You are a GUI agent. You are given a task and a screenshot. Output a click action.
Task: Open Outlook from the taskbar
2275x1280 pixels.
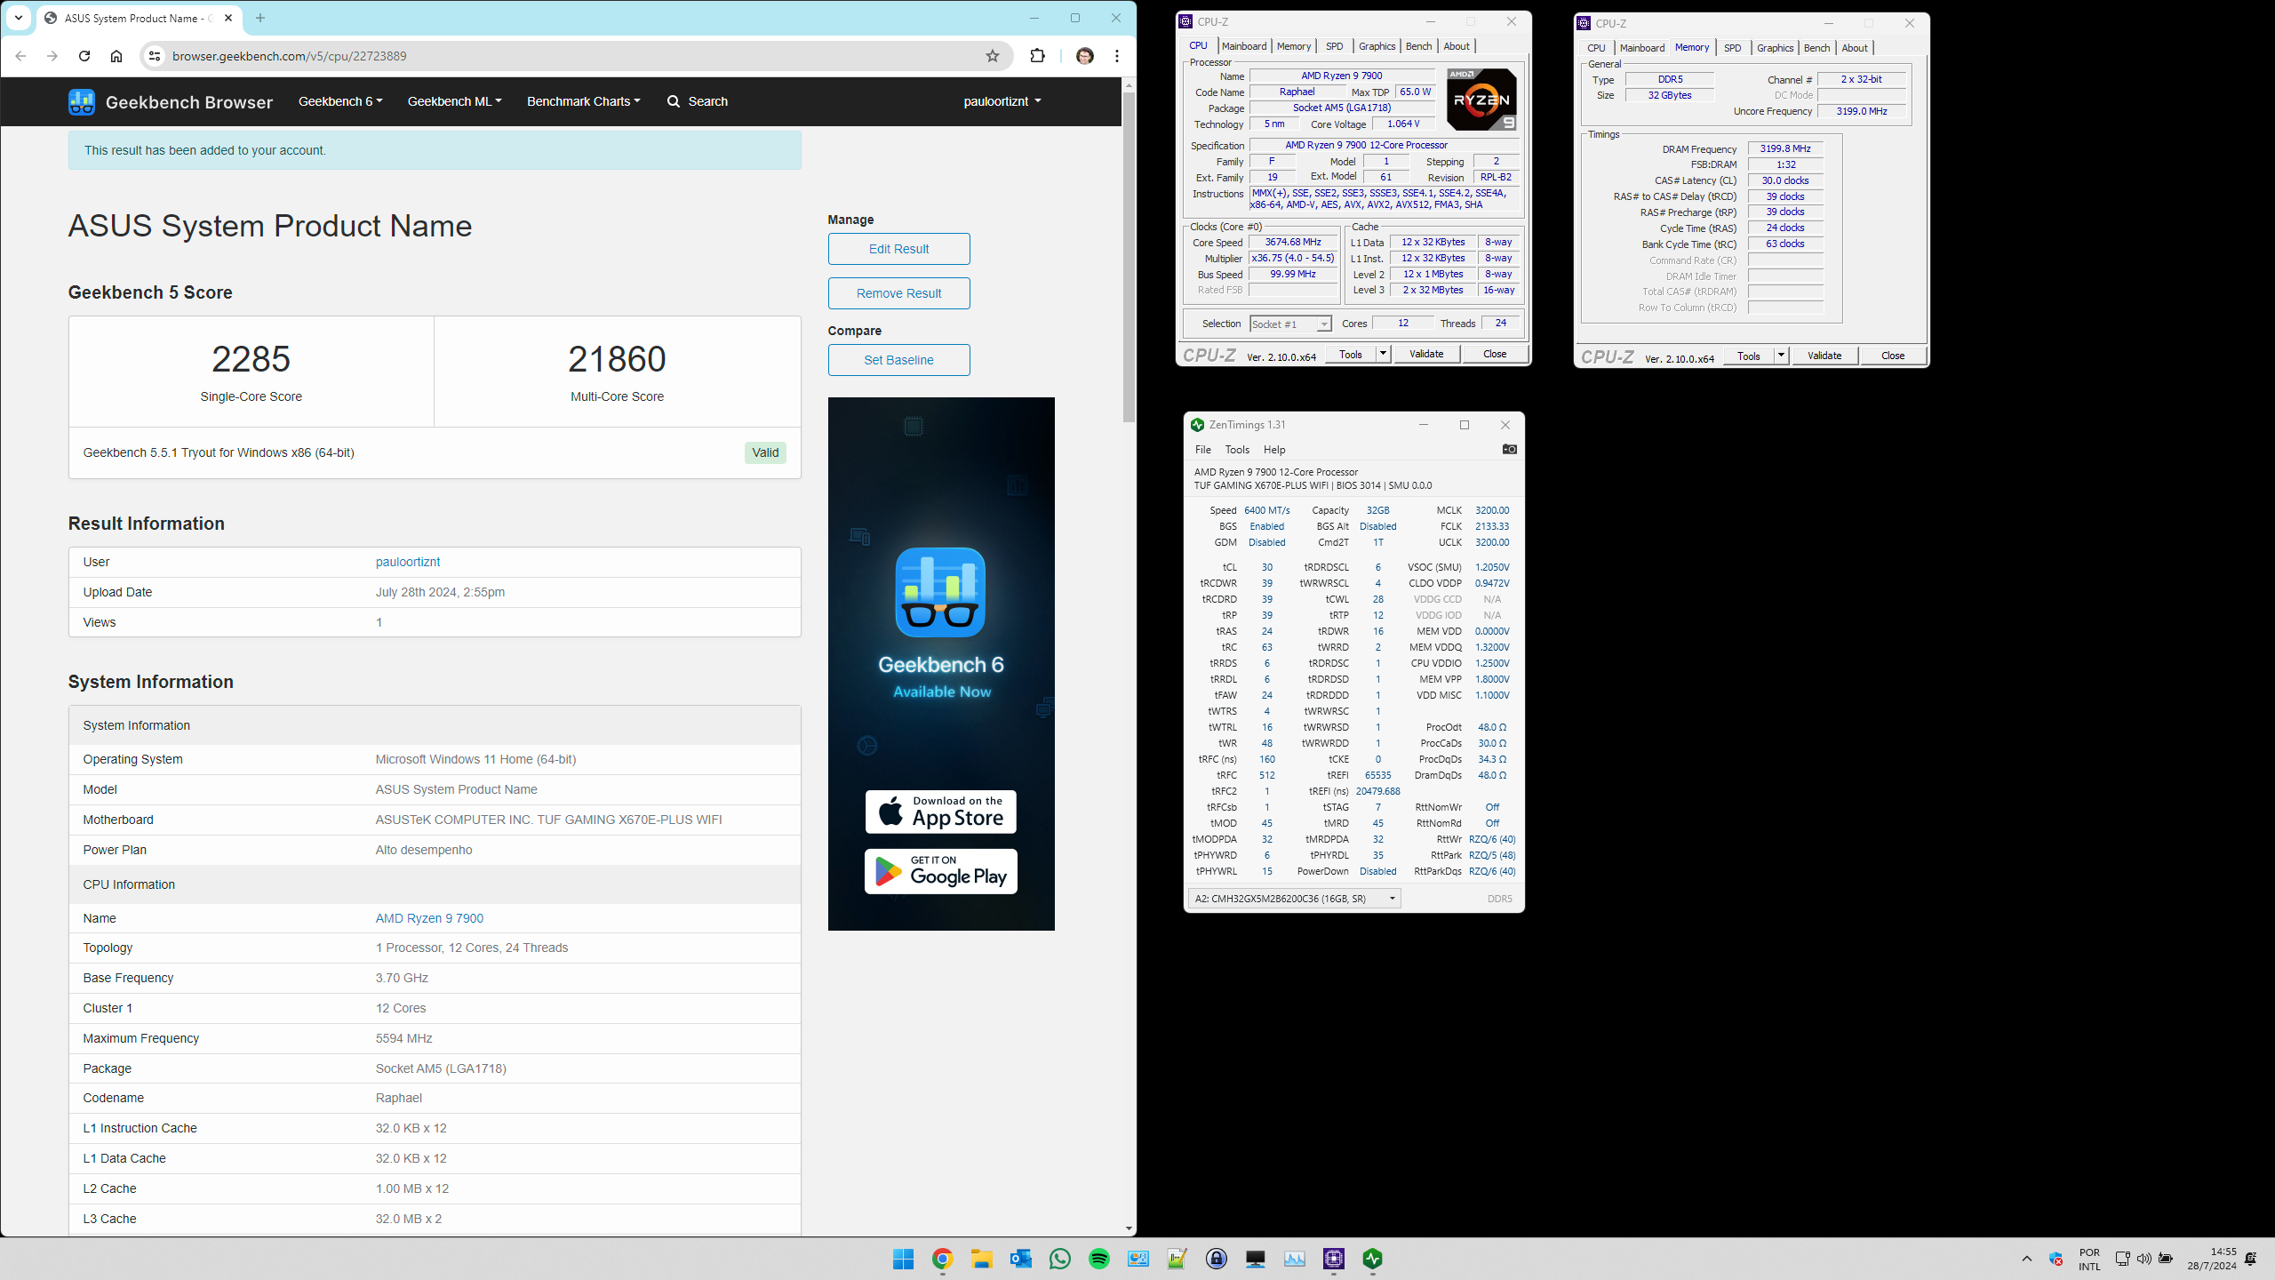[x=1021, y=1259]
